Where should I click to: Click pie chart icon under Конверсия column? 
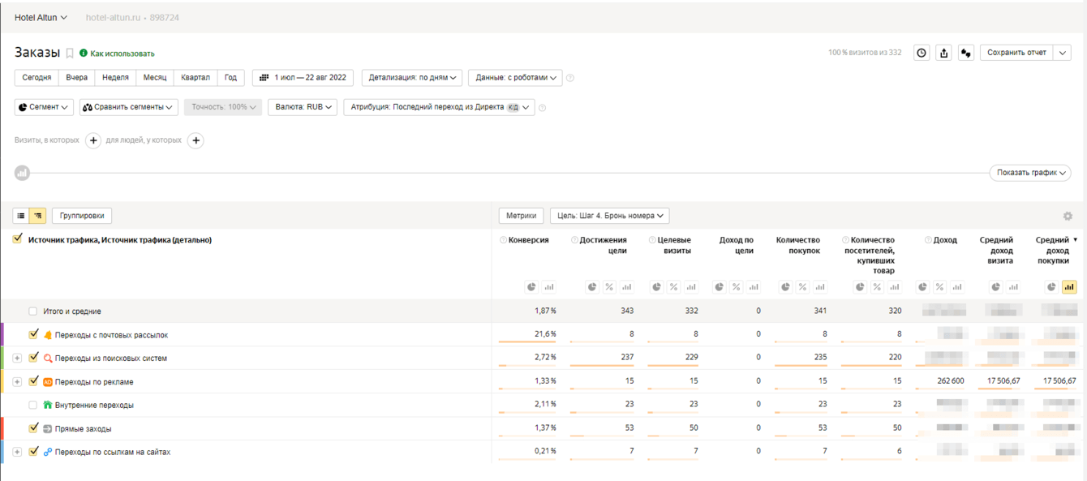pyautogui.click(x=531, y=287)
